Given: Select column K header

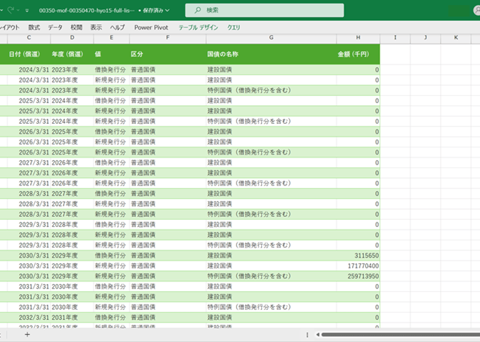Looking at the screenshot, I should tap(456, 37).
